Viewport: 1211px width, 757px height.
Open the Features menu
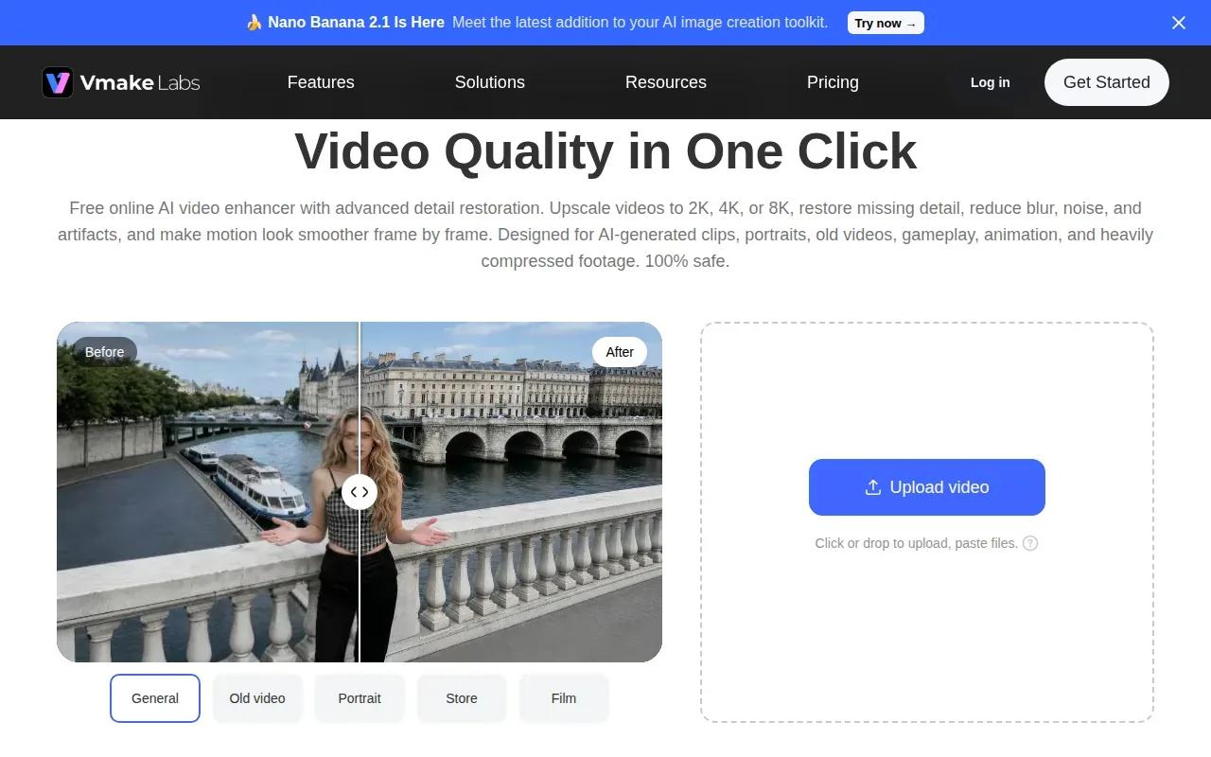tap(321, 82)
